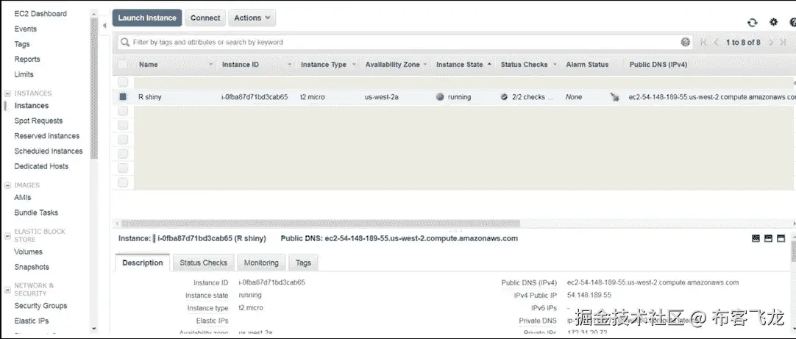Image resolution: width=796 pixels, height=339 pixels.
Task: Collapse the left navigation sidebar arrow
Action: pos(104,26)
